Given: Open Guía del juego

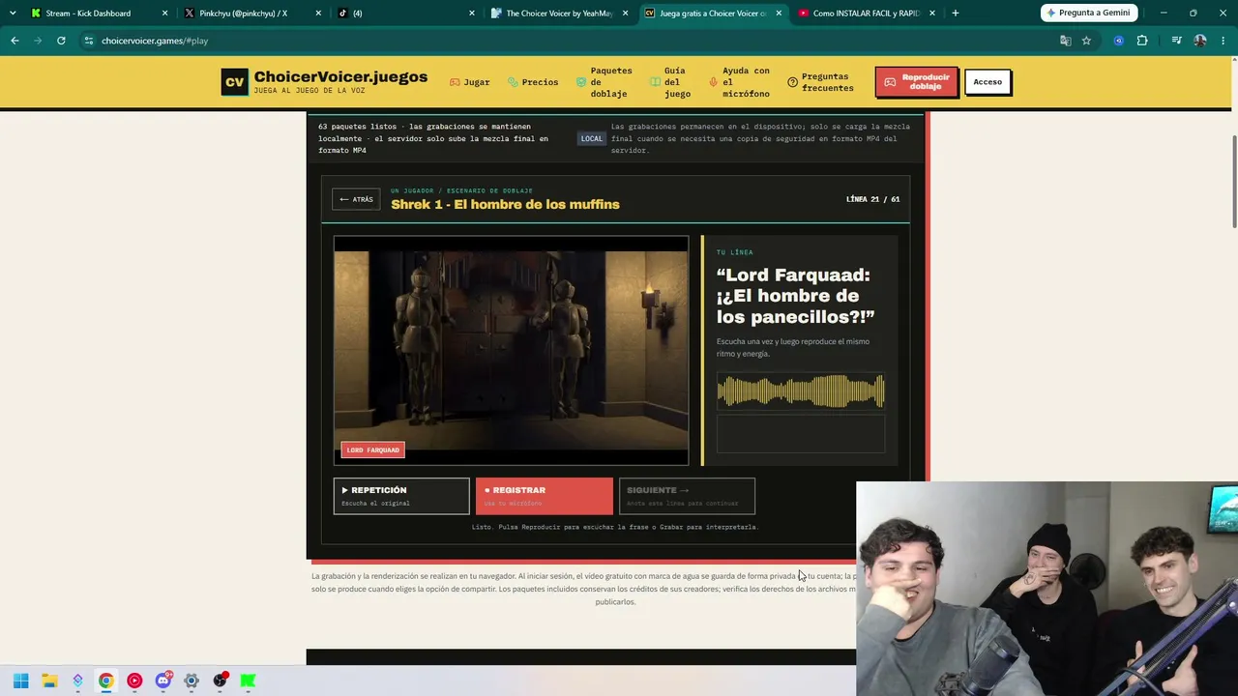Looking at the screenshot, I should [670, 82].
